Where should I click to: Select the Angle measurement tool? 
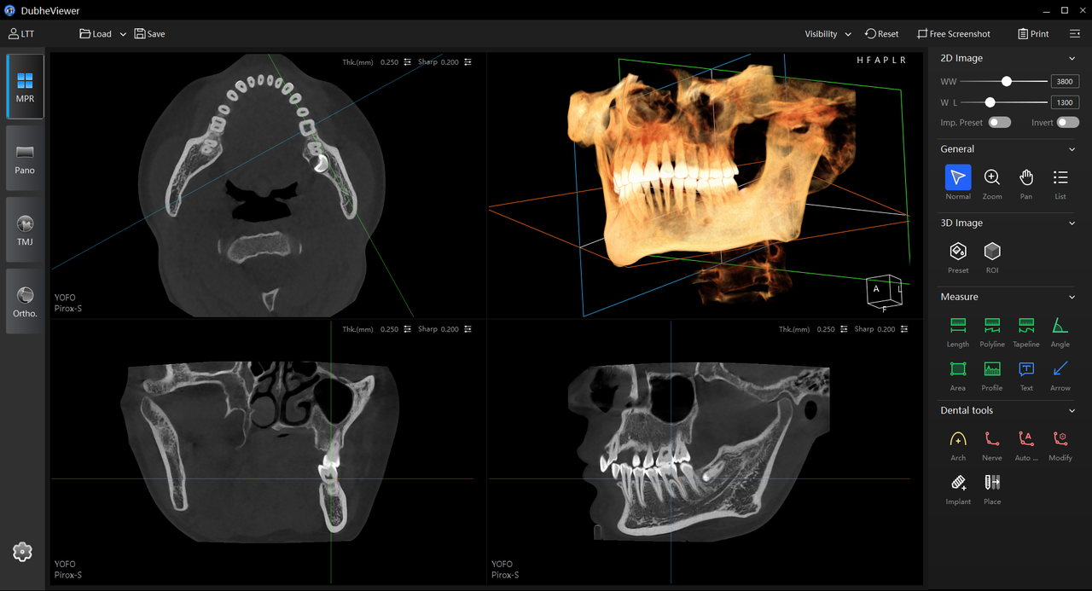(x=1060, y=325)
